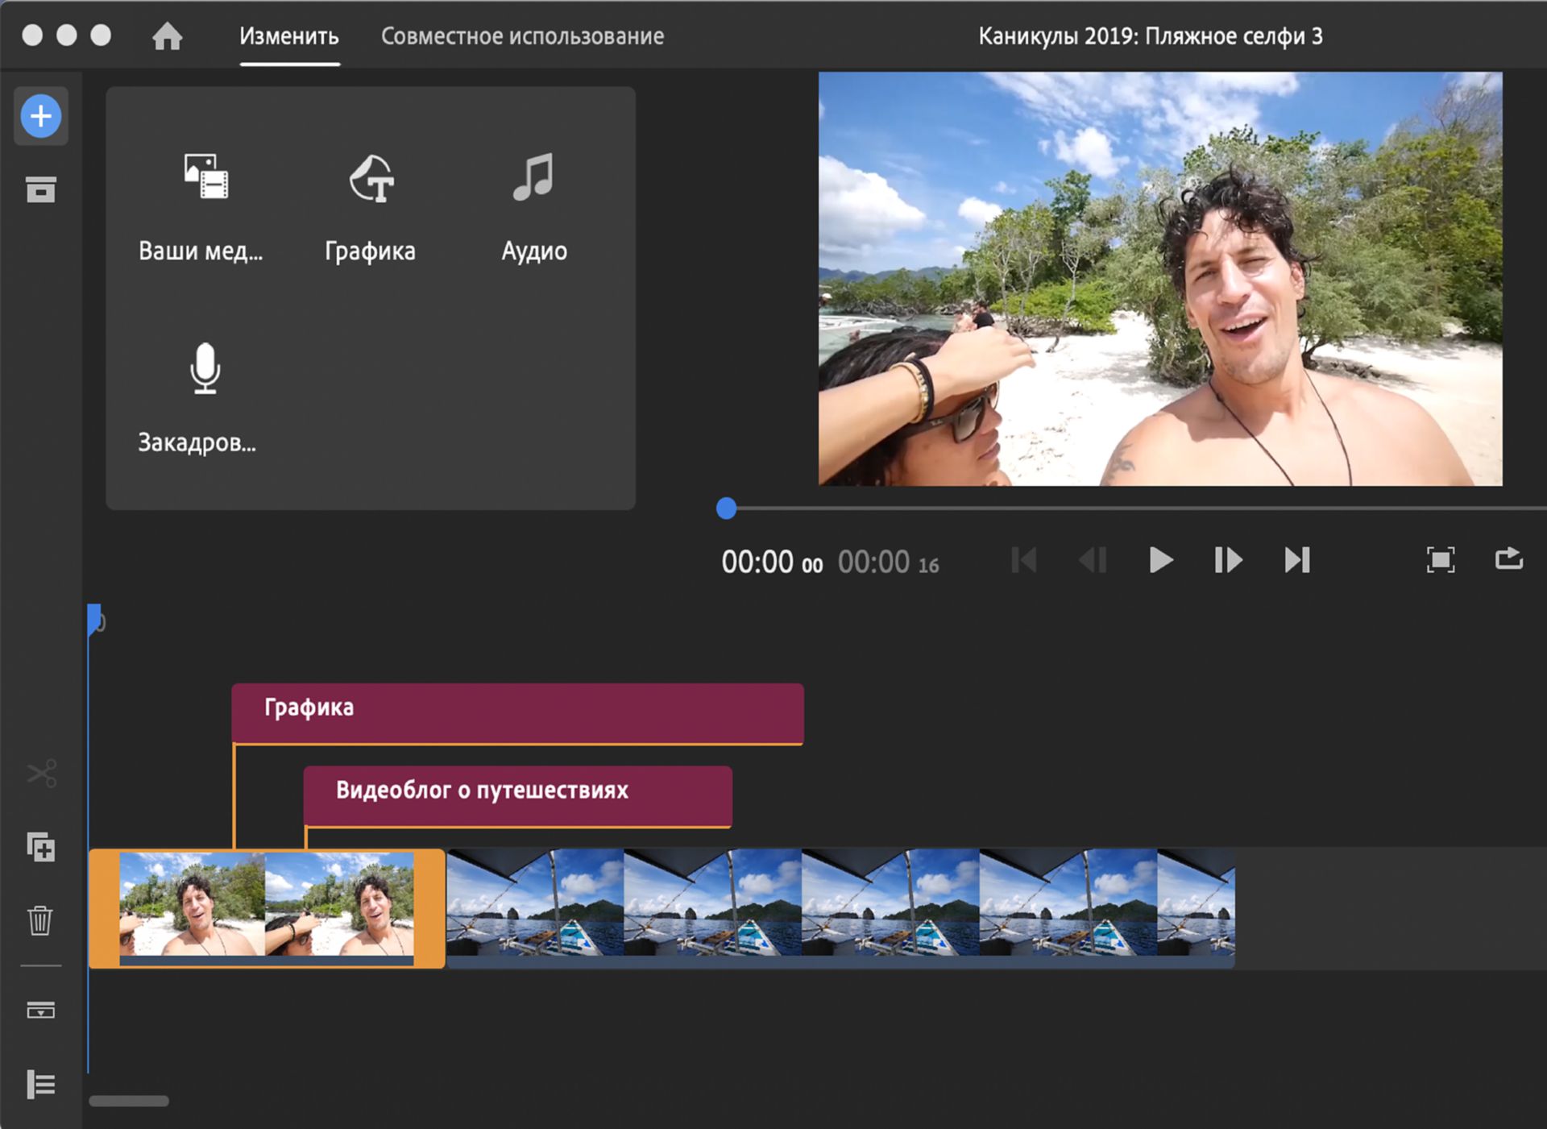
Task: Switch to Совместное использование tab
Action: pyautogui.click(x=522, y=36)
